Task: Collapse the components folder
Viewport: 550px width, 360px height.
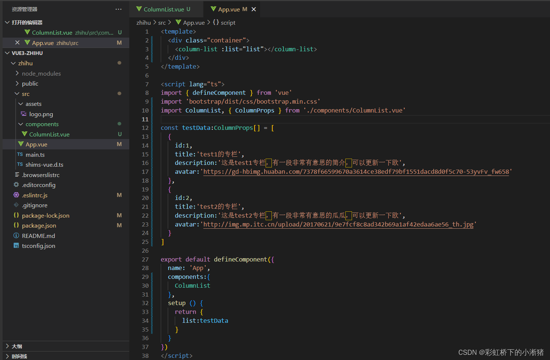Action: (21, 124)
